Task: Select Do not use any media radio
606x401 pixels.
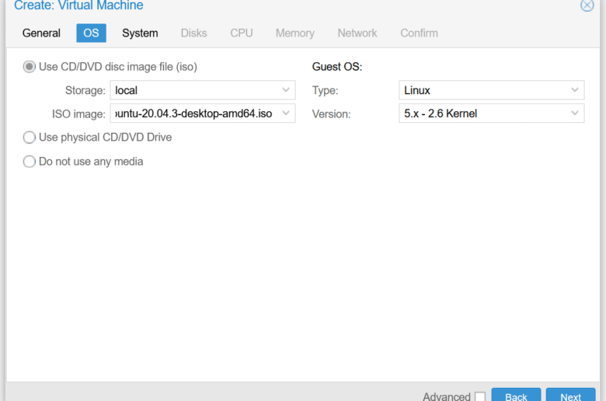Action: [x=30, y=161]
